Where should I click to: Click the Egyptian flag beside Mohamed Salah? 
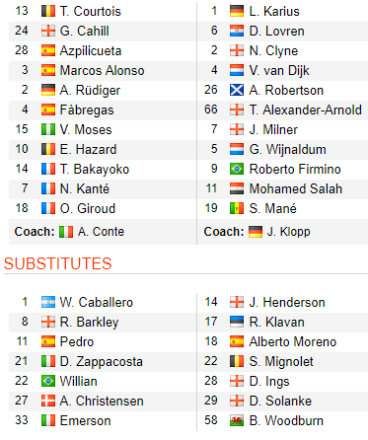(x=237, y=188)
